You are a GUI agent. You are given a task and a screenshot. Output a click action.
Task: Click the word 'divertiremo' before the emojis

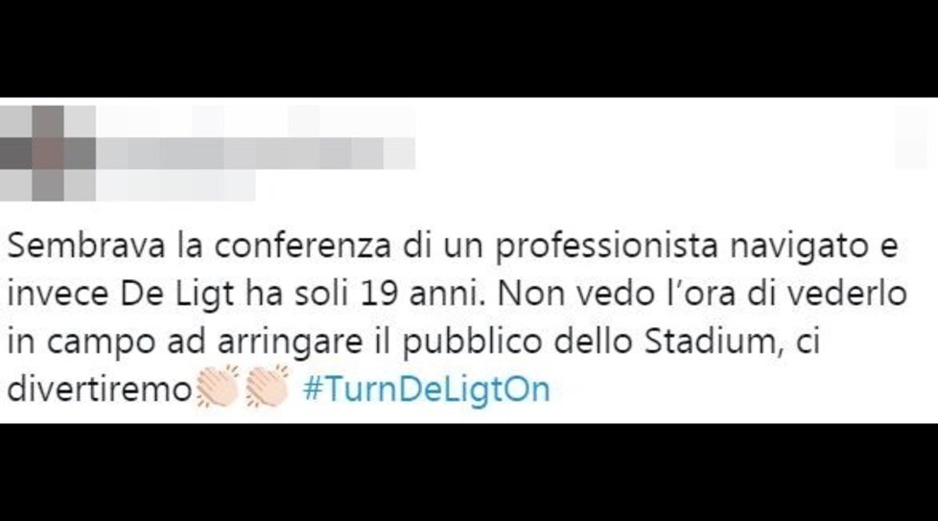tap(100, 390)
